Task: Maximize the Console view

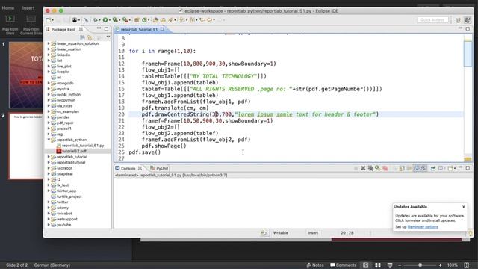Action: click(468, 167)
